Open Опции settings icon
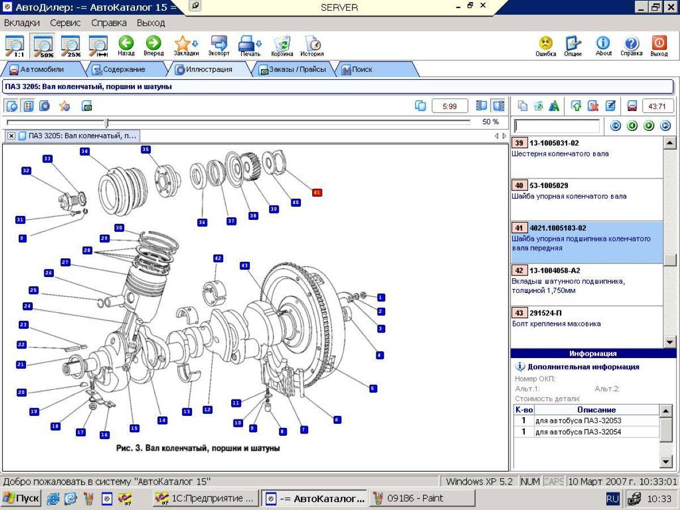 (573, 44)
